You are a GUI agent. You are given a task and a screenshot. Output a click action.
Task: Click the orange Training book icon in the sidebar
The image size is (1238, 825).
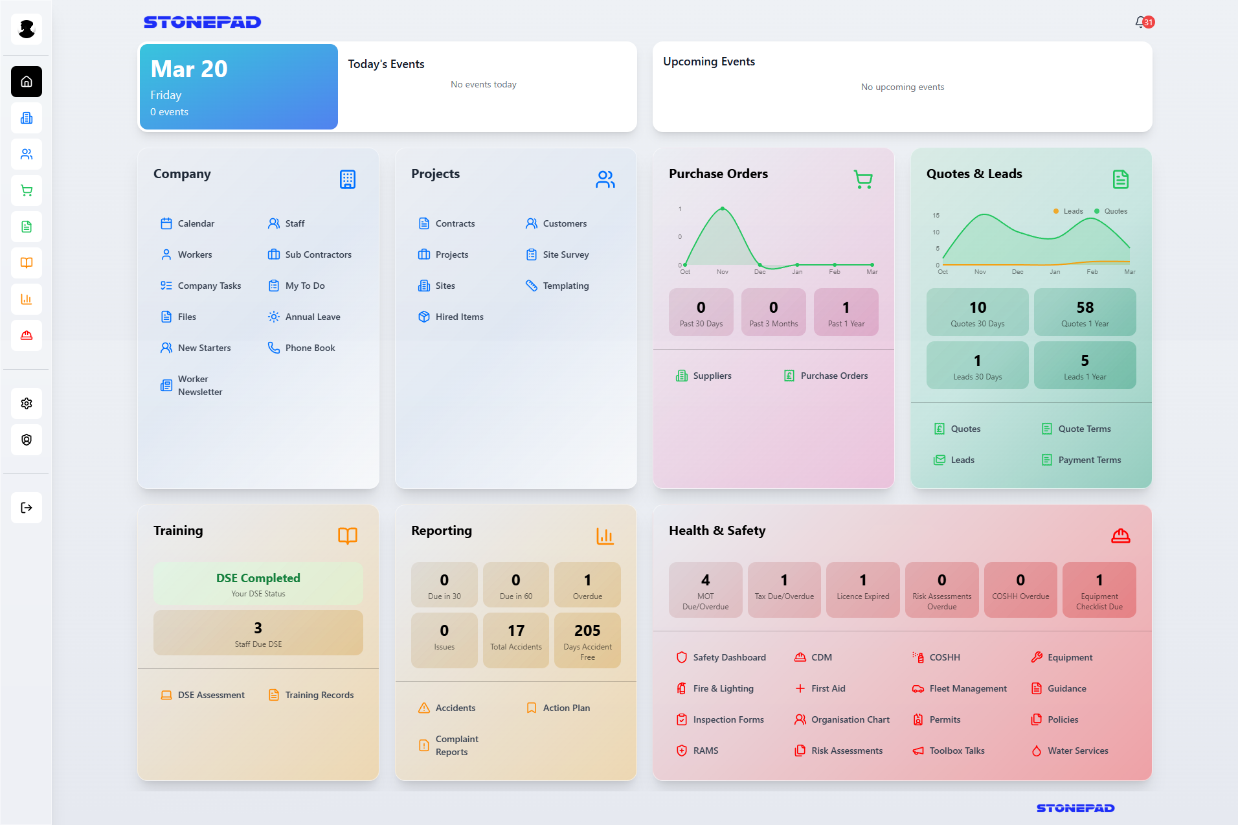coord(26,263)
